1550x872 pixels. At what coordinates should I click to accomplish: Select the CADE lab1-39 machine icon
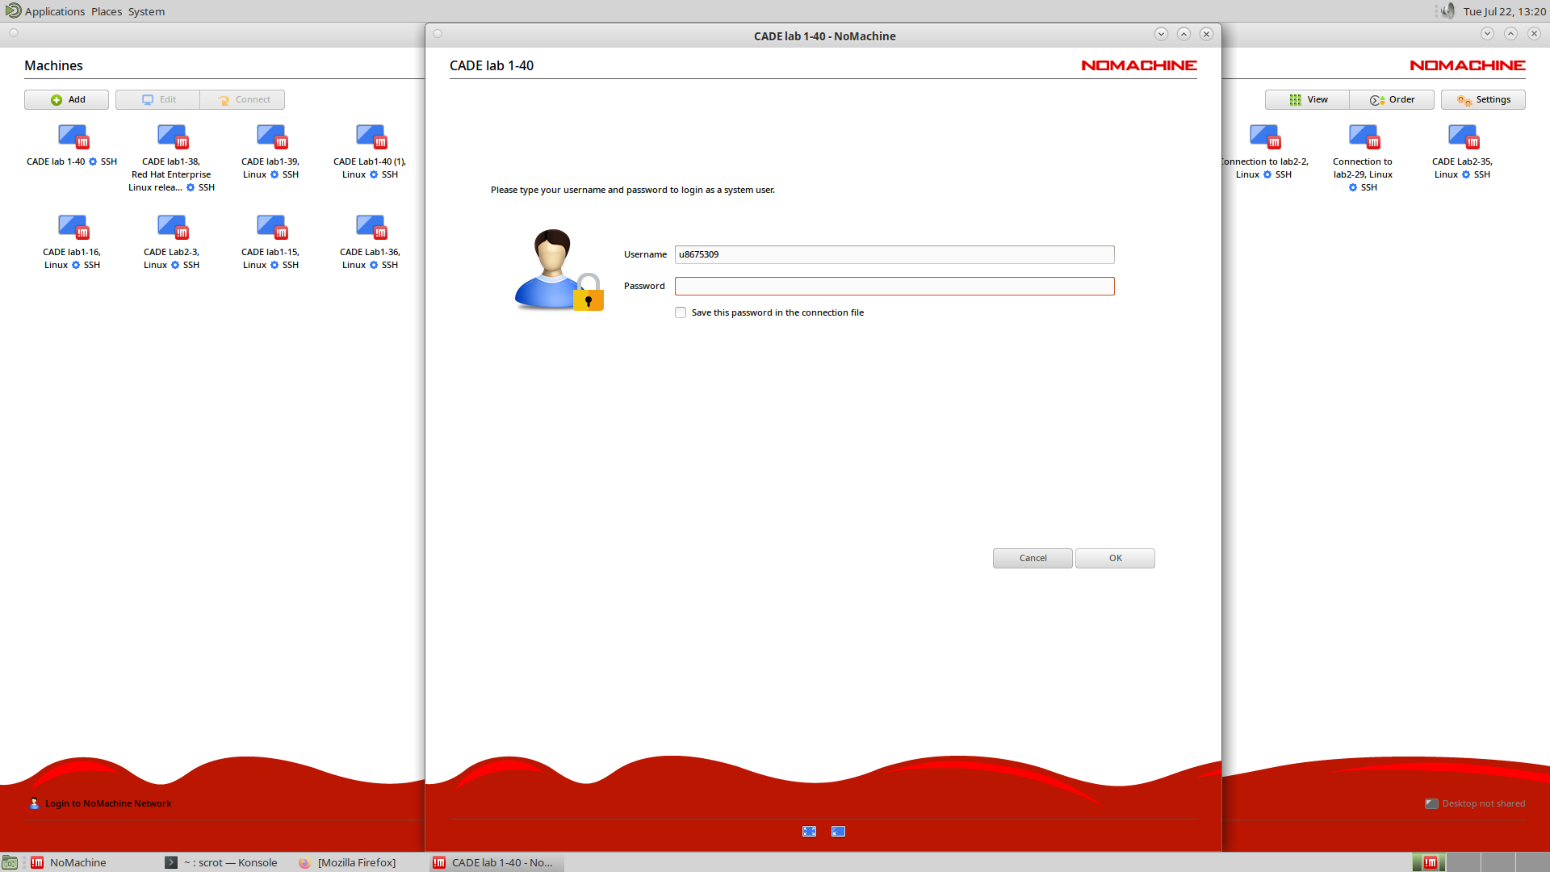tap(271, 137)
